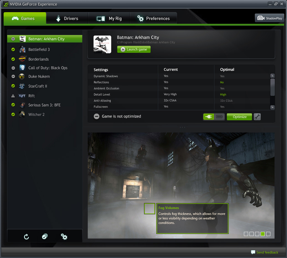Image resolution: width=287 pixels, height=258 pixels.
Task: Click Duke Nukem radiation icon
Action: (22, 76)
